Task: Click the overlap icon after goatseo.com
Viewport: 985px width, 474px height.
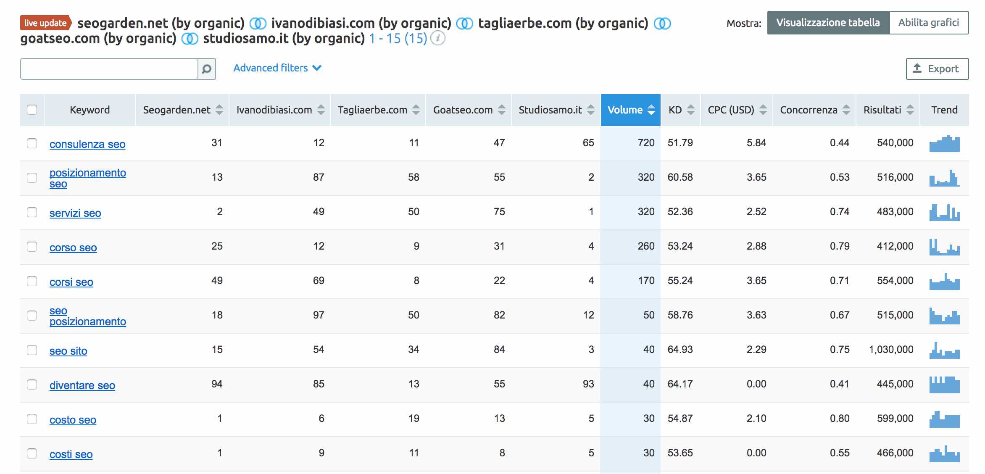Action: point(190,39)
